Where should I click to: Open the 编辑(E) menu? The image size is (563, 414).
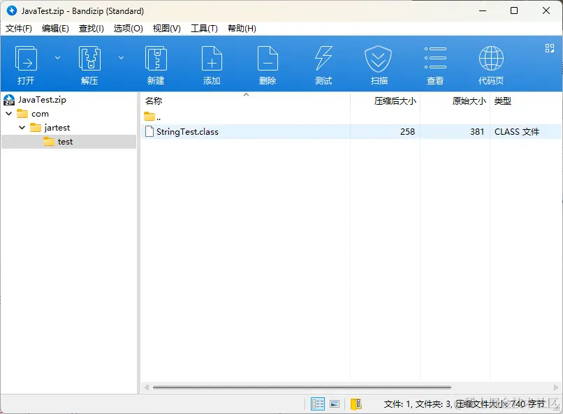point(55,29)
